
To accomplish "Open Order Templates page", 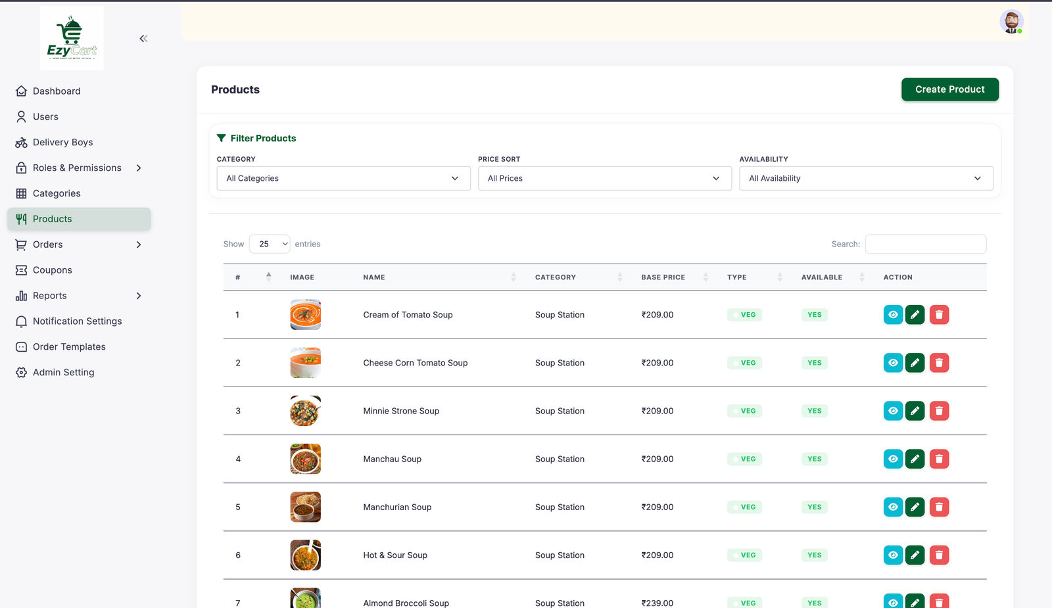I will click(x=79, y=347).
